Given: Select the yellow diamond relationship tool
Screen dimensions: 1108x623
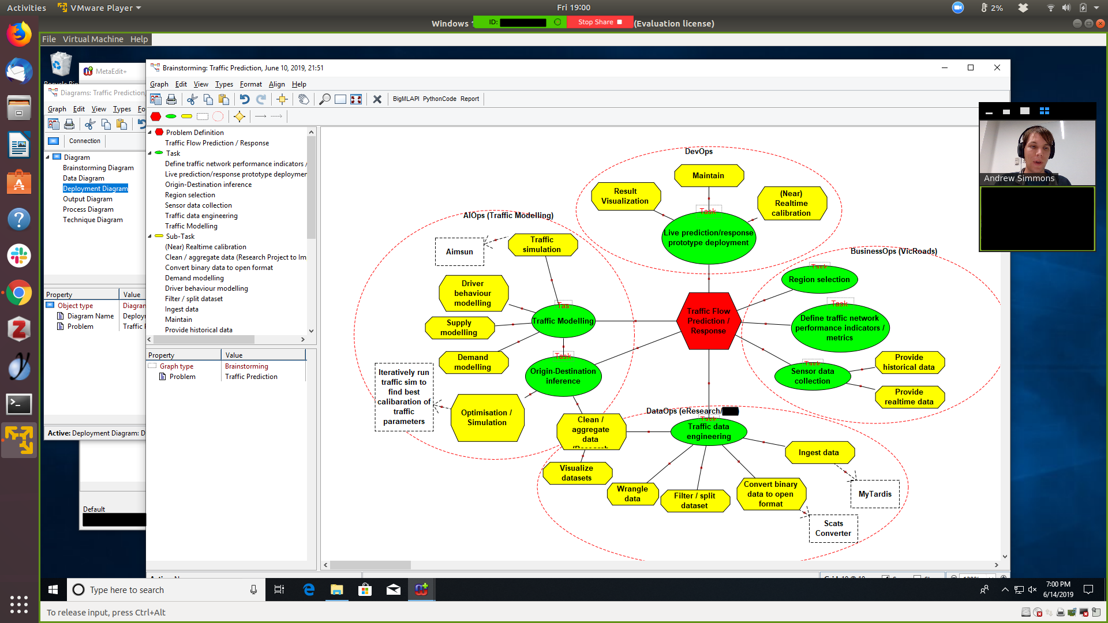Looking at the screenshot, I should coord(239,117).
